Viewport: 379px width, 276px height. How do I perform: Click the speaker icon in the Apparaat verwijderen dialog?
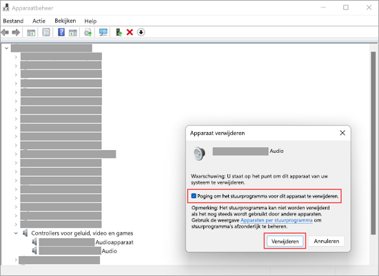[x=199, y=153]
